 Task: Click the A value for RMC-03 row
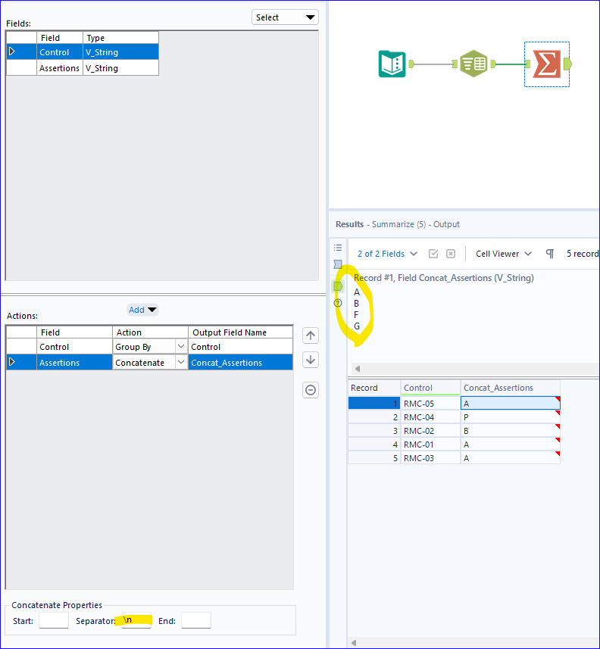pos(510,458)
